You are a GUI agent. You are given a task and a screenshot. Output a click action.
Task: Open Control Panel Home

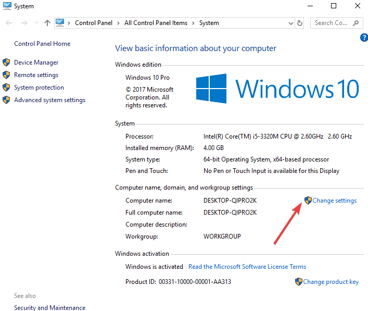tap(42, 44)
